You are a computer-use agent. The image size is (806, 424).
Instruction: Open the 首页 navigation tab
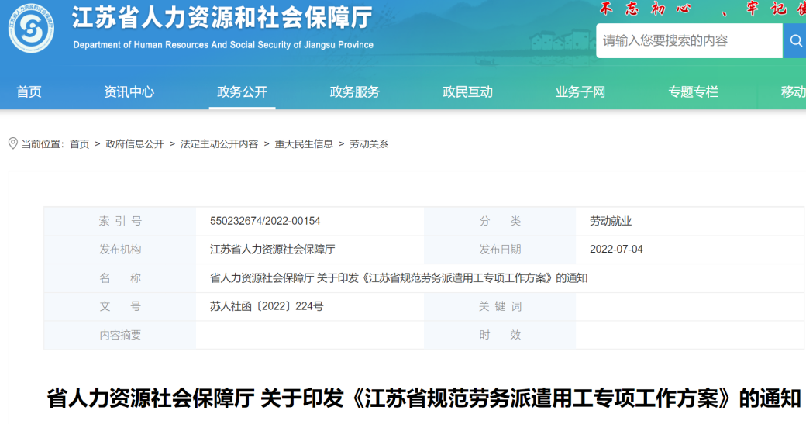click(x=29, y=91)
